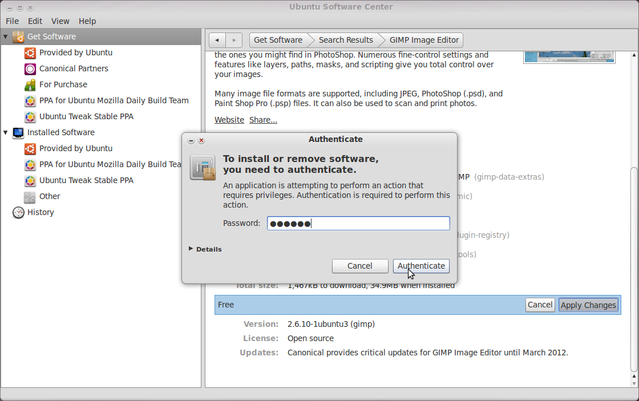Click the Free price label
Screen dimensions: 639x401
226,305
